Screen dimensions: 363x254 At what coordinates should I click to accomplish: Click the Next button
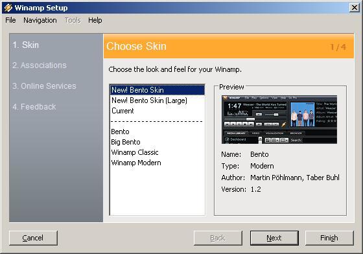pyautogui.click(x=274, y=238)
